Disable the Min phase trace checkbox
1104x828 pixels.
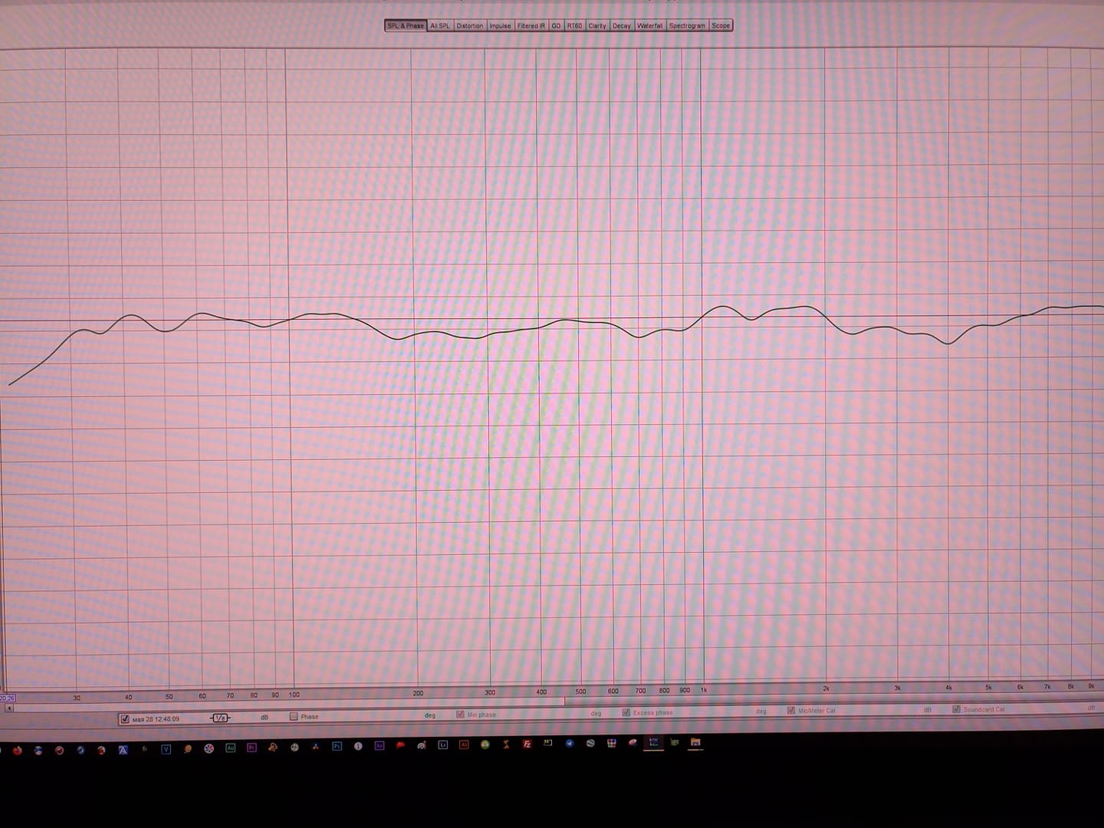click(460, 715)
